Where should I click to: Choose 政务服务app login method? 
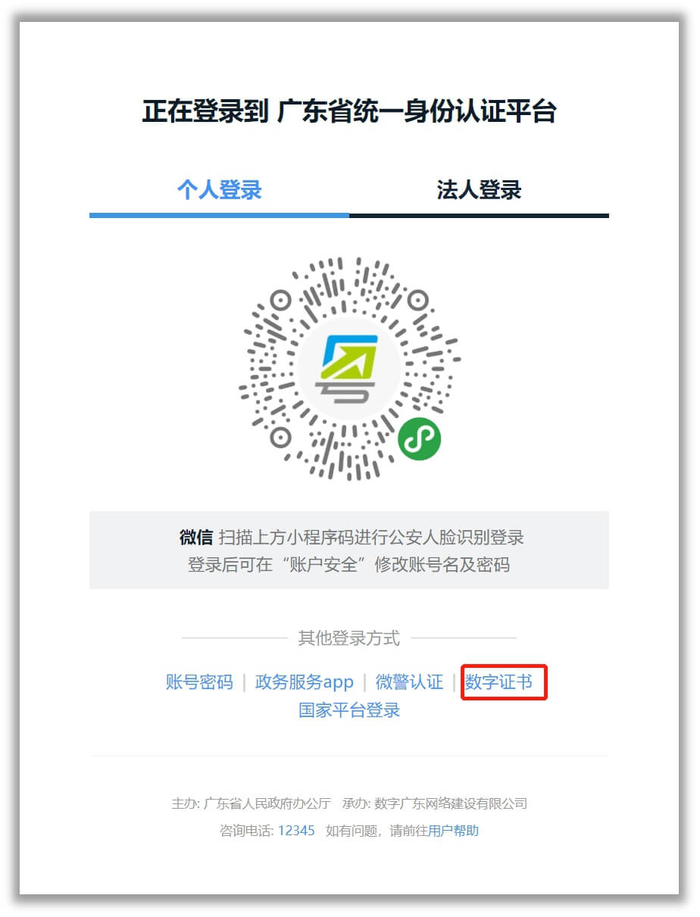305,682
